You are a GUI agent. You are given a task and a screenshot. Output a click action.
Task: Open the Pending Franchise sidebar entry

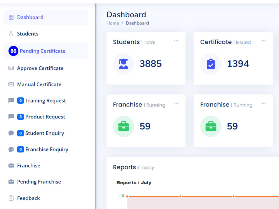pyautogui.click(x=39, y=182)
